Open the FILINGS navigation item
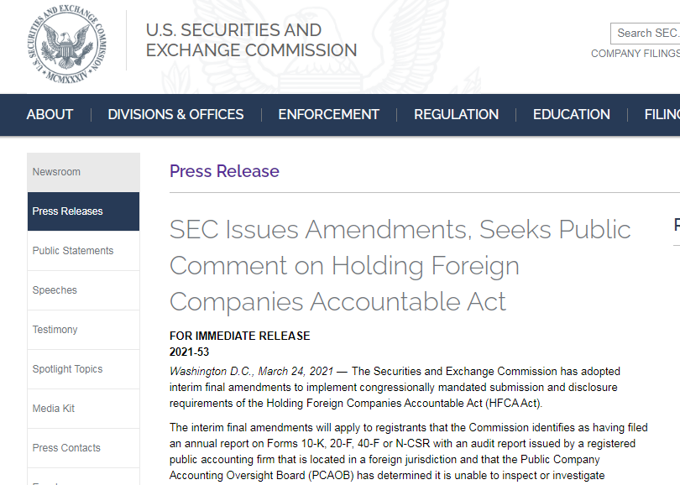The width and height of the screenshot is (680, 485). click(662, 114)
